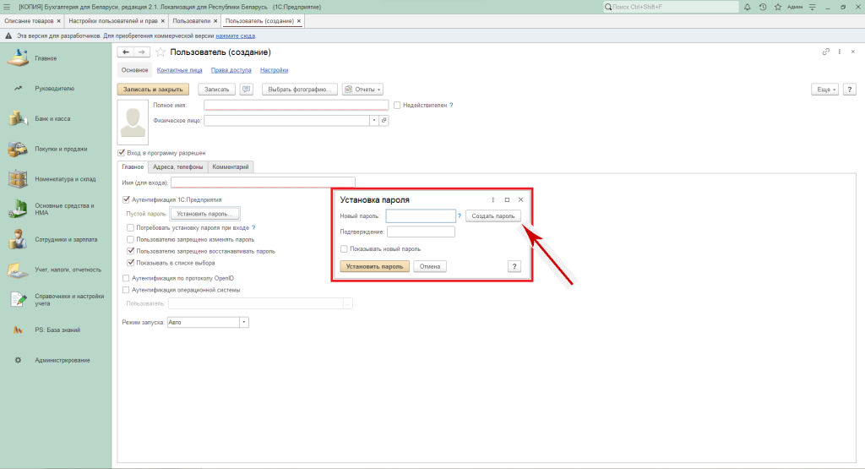Click the copy link icon of form

[825, 52]
